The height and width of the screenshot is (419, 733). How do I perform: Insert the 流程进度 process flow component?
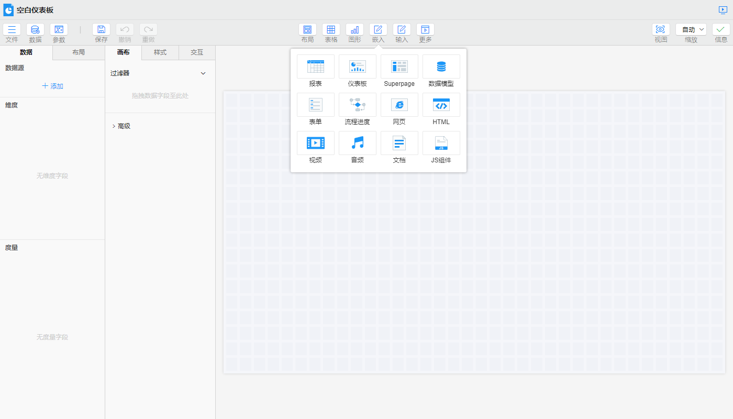[x=357, y=105]
